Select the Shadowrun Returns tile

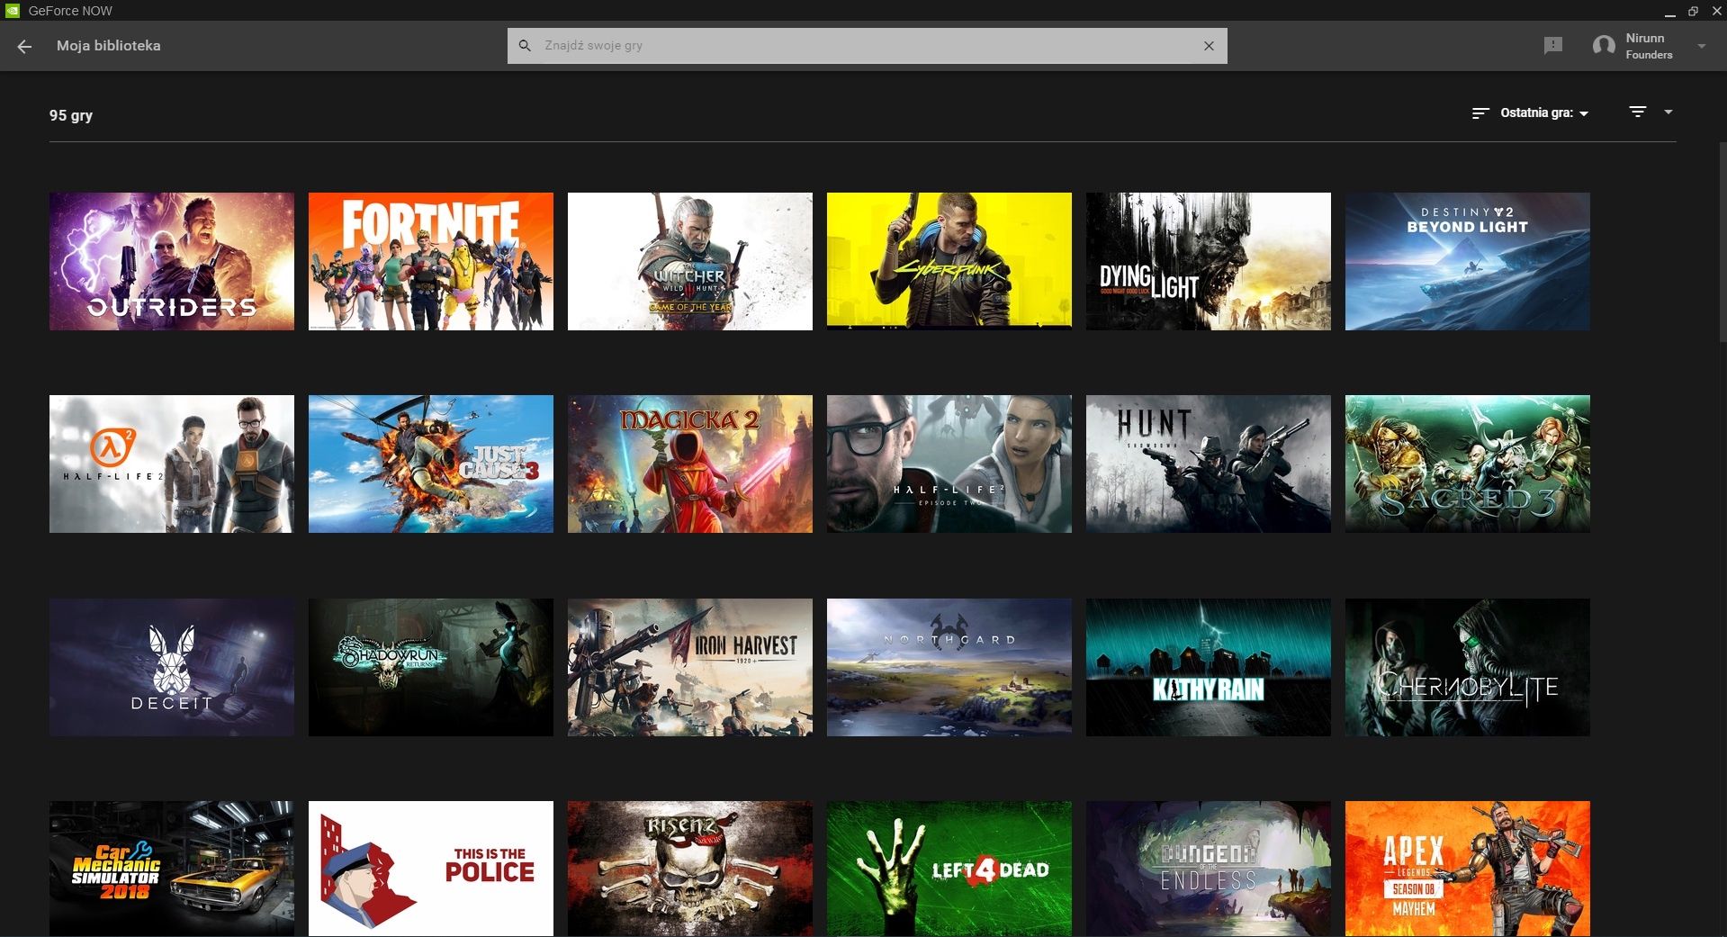[x=430, y=667]
